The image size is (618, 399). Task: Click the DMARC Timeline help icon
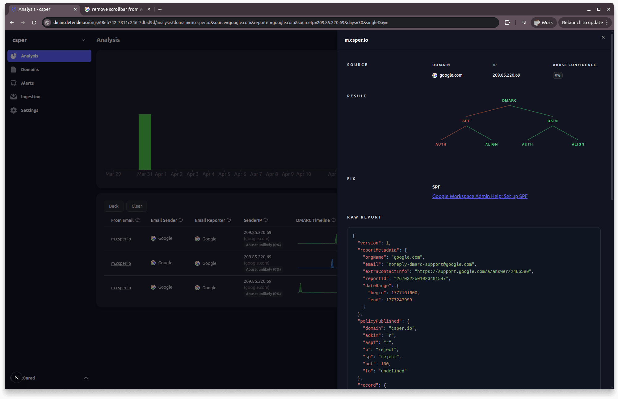point(334,220)
